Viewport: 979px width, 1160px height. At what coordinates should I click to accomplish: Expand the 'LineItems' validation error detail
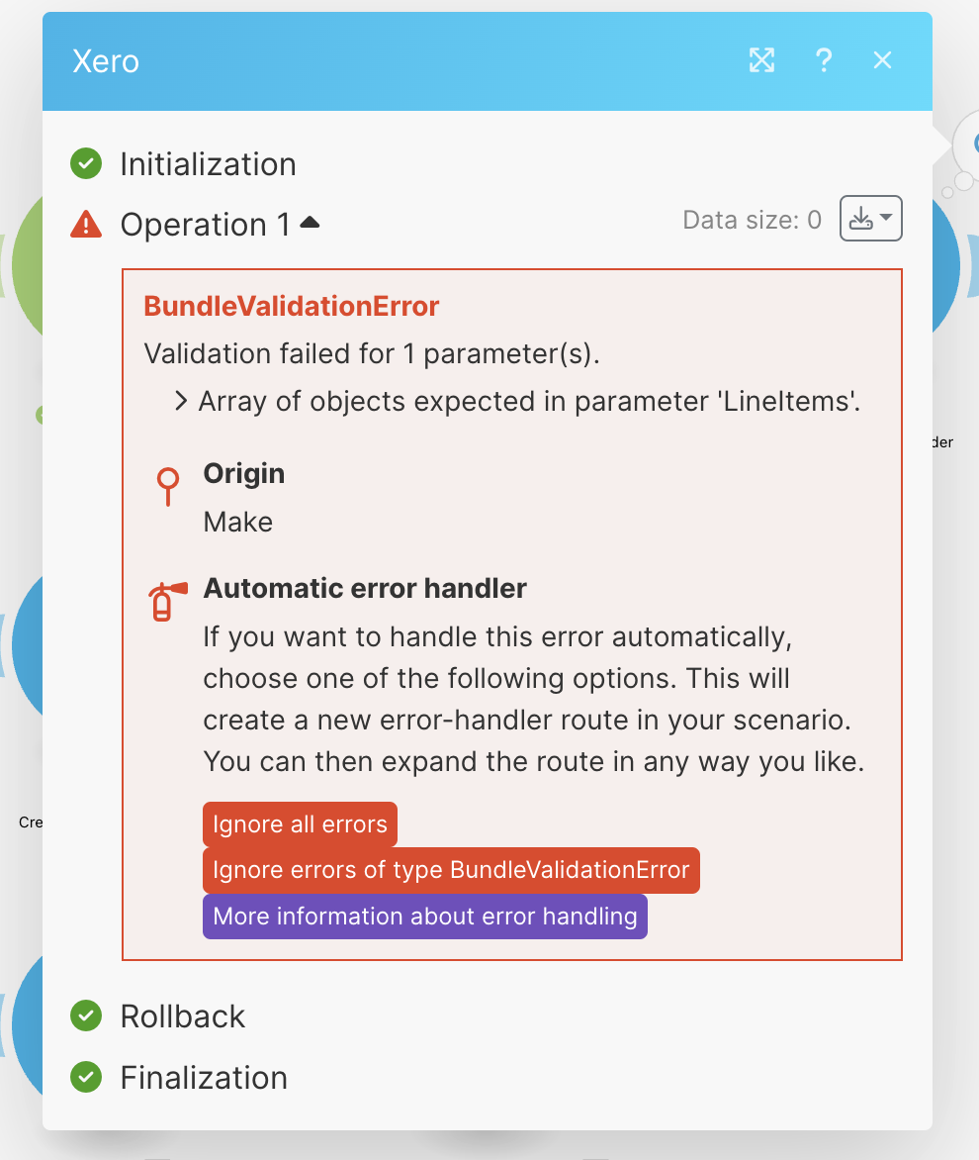(x=182, y=401)
